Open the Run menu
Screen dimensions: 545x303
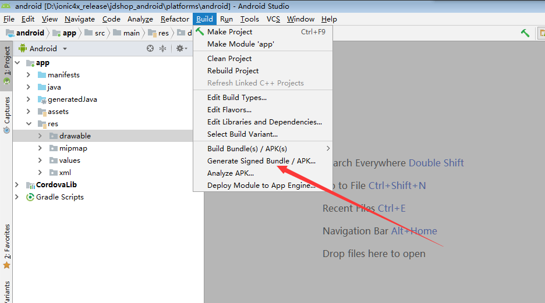click(227, 19)
